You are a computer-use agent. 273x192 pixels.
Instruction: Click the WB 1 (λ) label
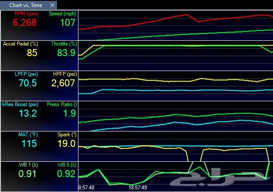tap(28, 165)
